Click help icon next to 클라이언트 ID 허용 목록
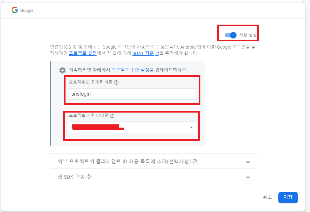This screenshot has height=212, width=310. coord(195,161)
